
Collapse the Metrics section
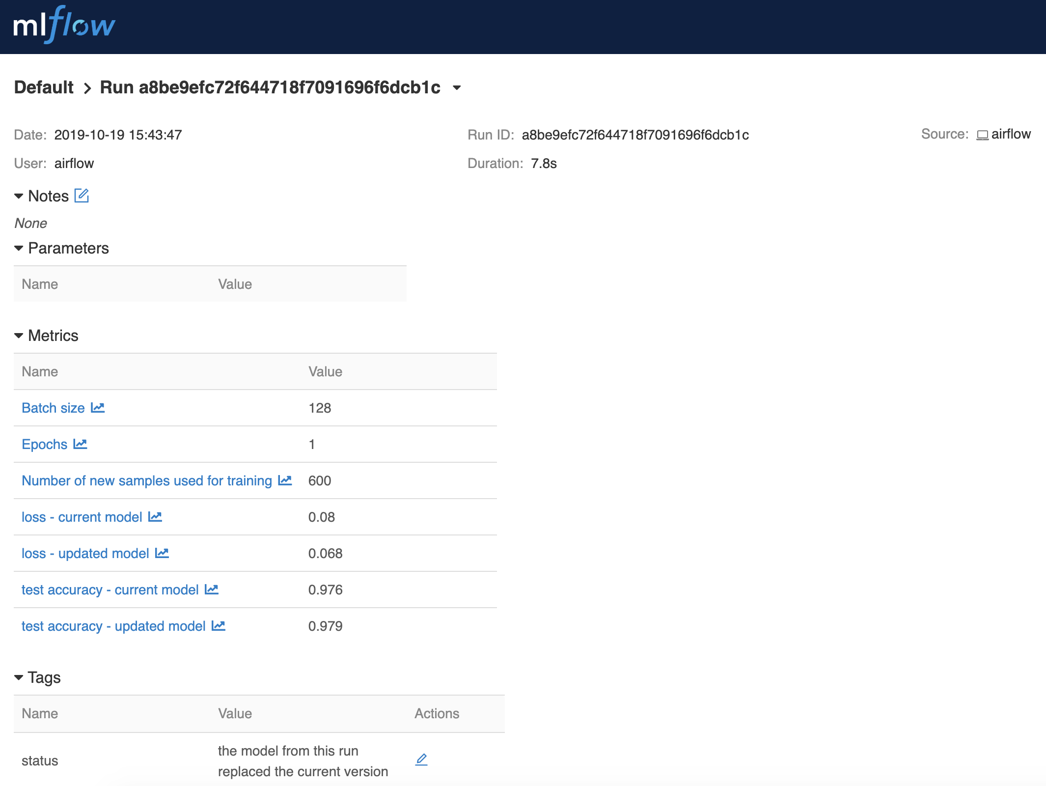tap(19, 336)
